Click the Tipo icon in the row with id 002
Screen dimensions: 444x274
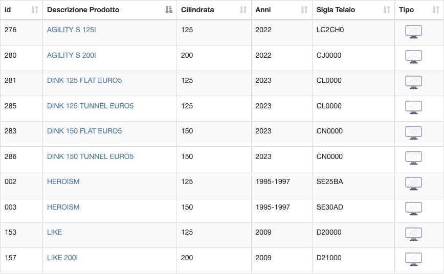(413, 184)
